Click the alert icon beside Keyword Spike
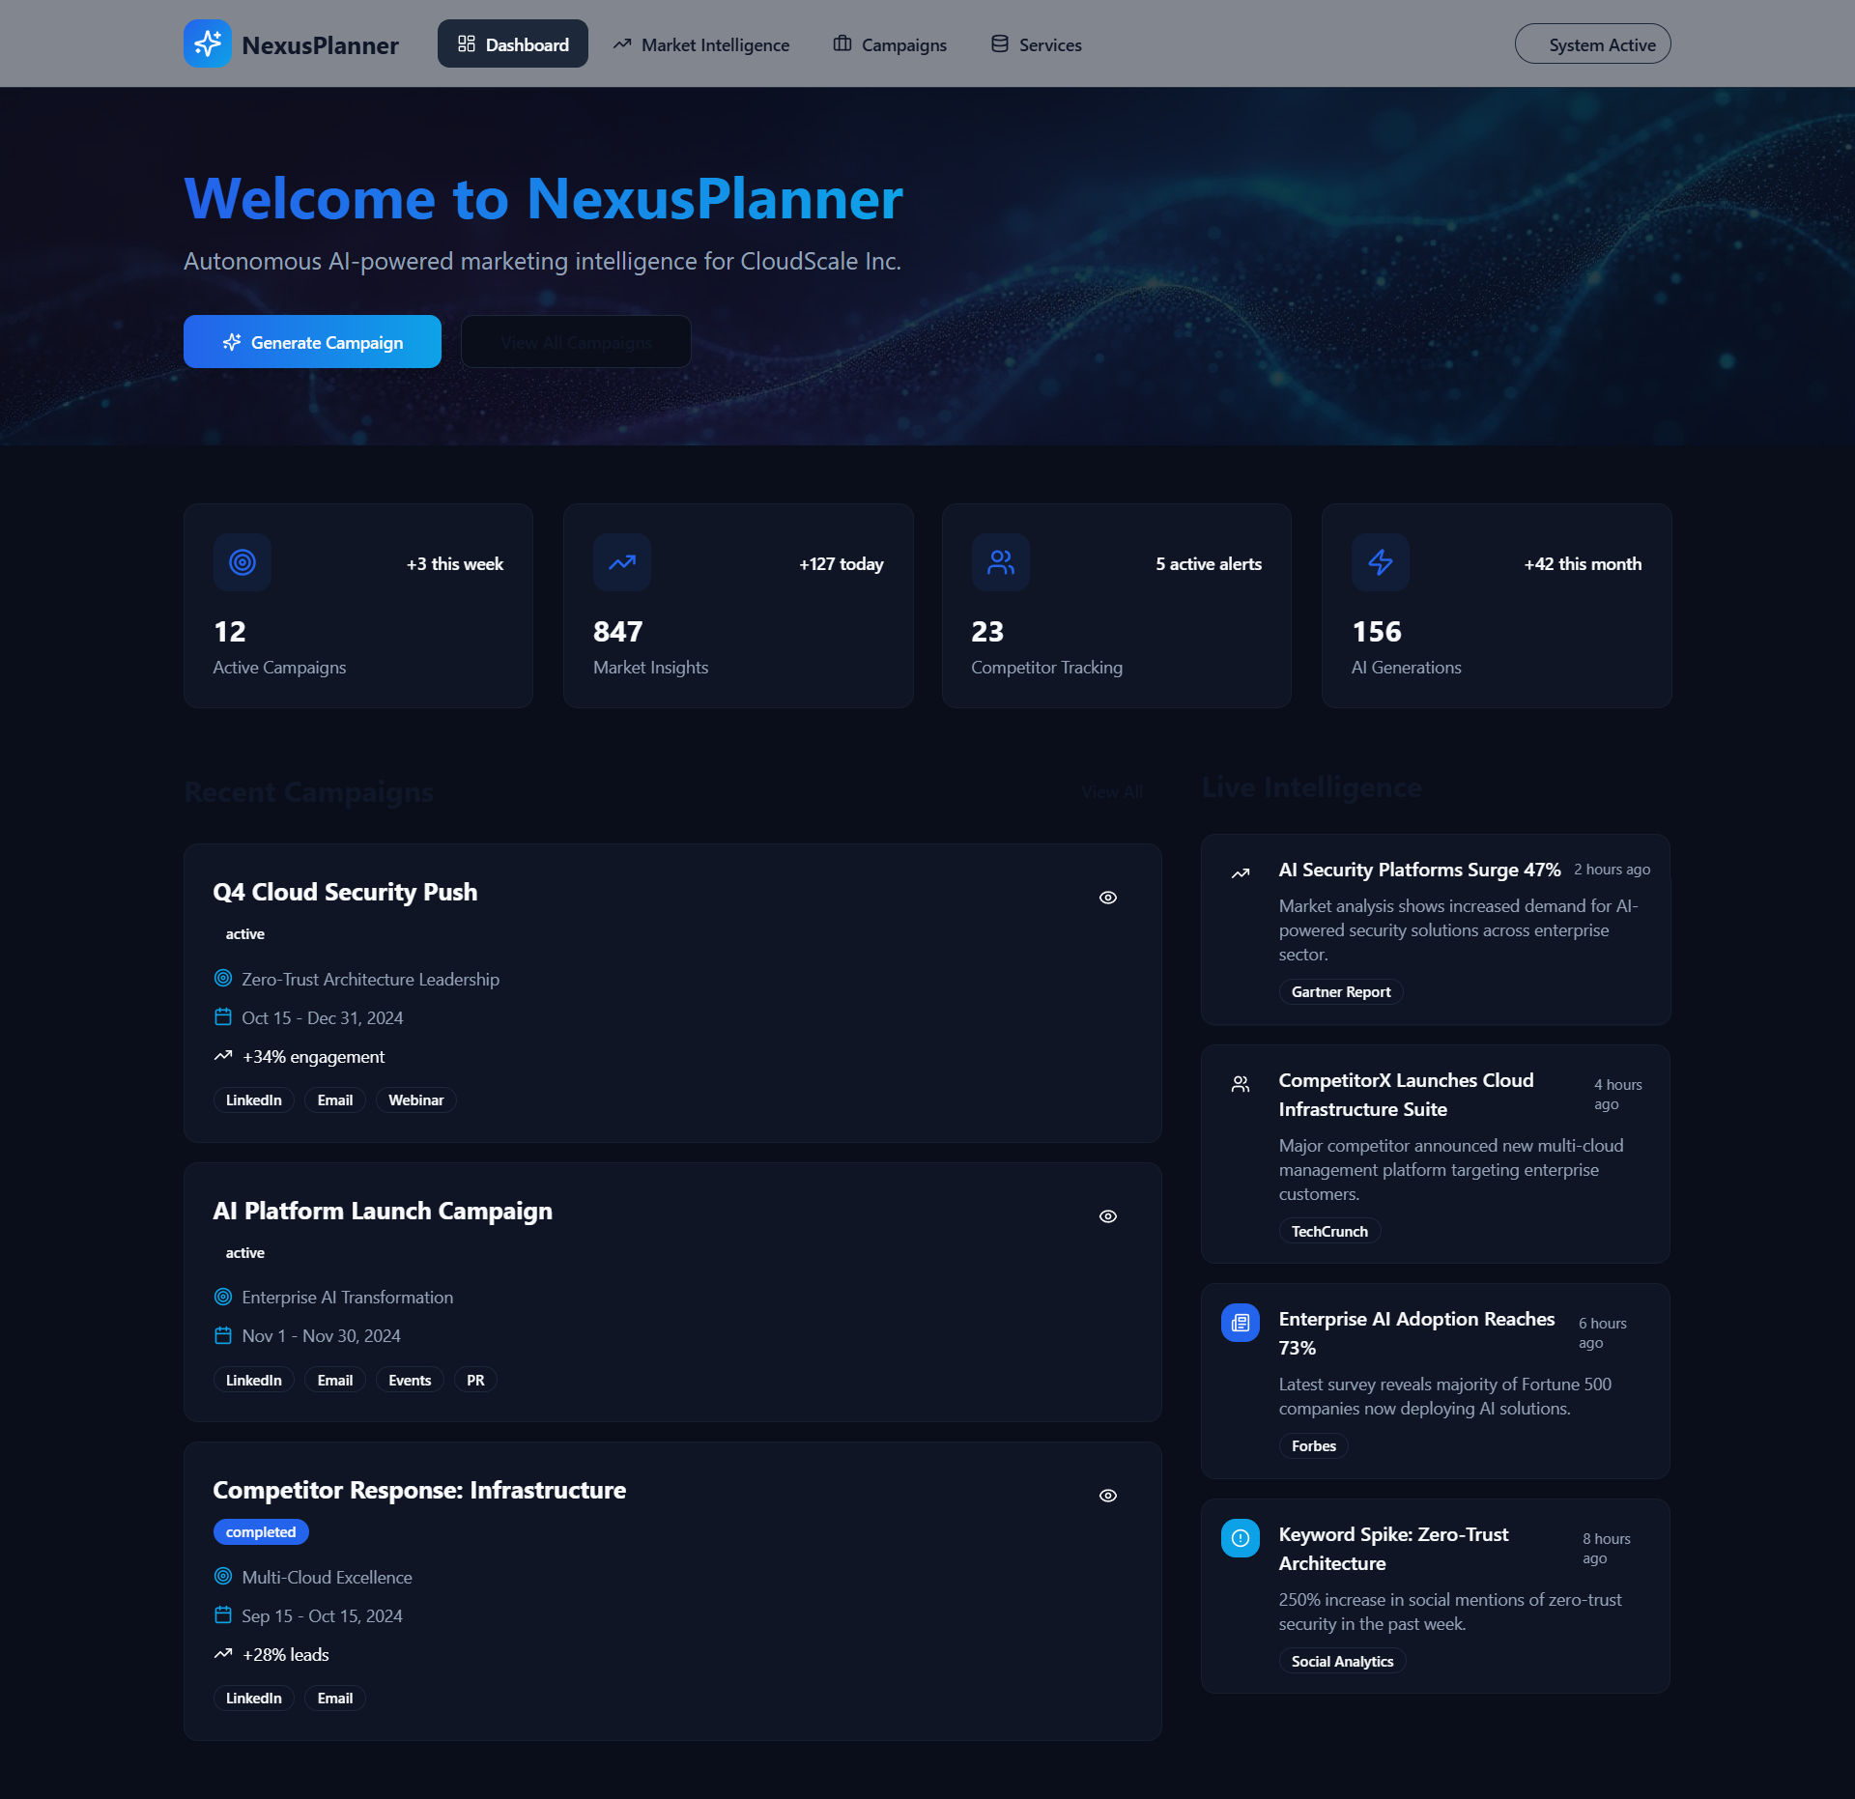The image size is (1855, 1799). [1240, 1538]
